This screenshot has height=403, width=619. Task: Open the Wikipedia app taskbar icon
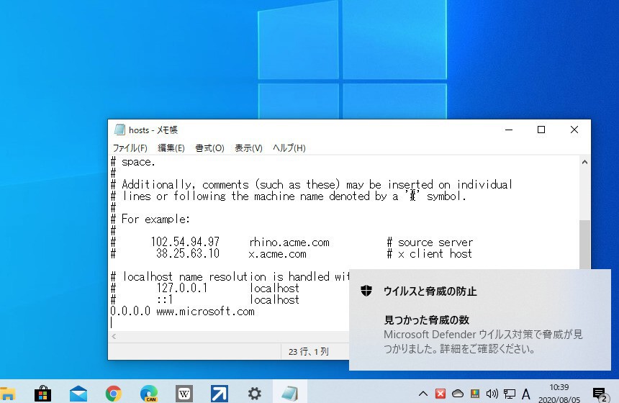click(184, 394)
